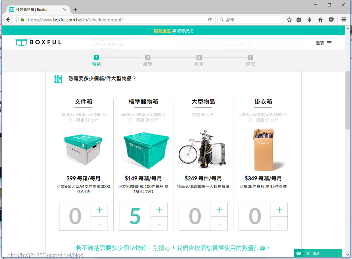Open the bookmarks list icon

coord(299,20)
